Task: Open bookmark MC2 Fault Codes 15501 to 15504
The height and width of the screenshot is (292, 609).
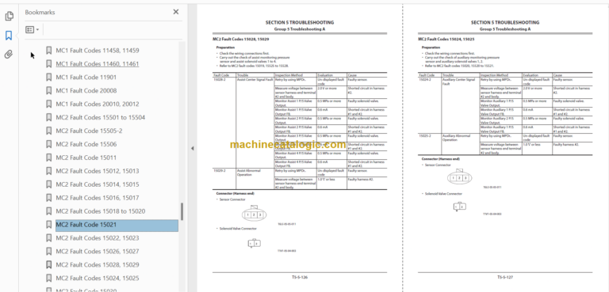Action: (x=100, y=117)
